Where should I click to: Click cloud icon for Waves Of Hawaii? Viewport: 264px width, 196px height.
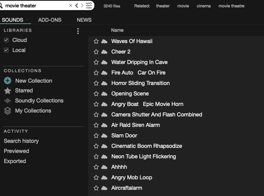(104, 41)
